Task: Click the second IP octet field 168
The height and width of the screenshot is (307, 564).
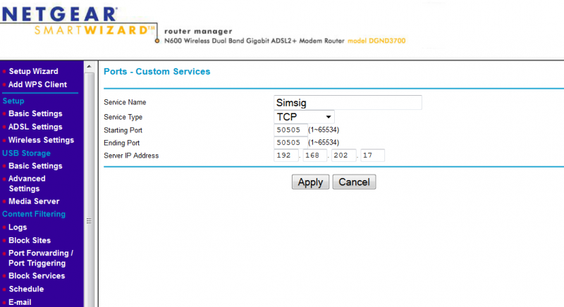Action: (314, 156)
